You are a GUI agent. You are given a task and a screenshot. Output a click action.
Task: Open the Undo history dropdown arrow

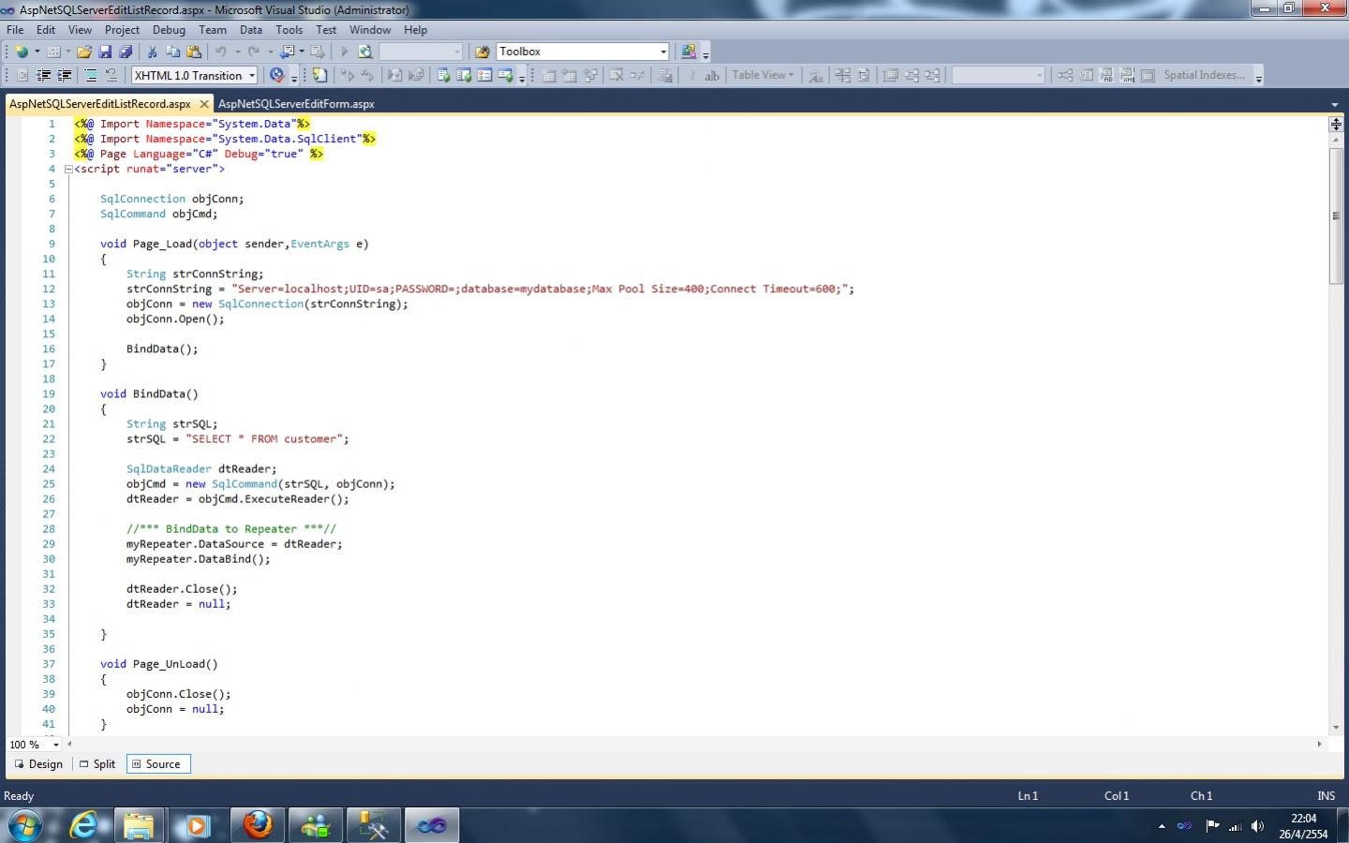[x=237, y=52]
